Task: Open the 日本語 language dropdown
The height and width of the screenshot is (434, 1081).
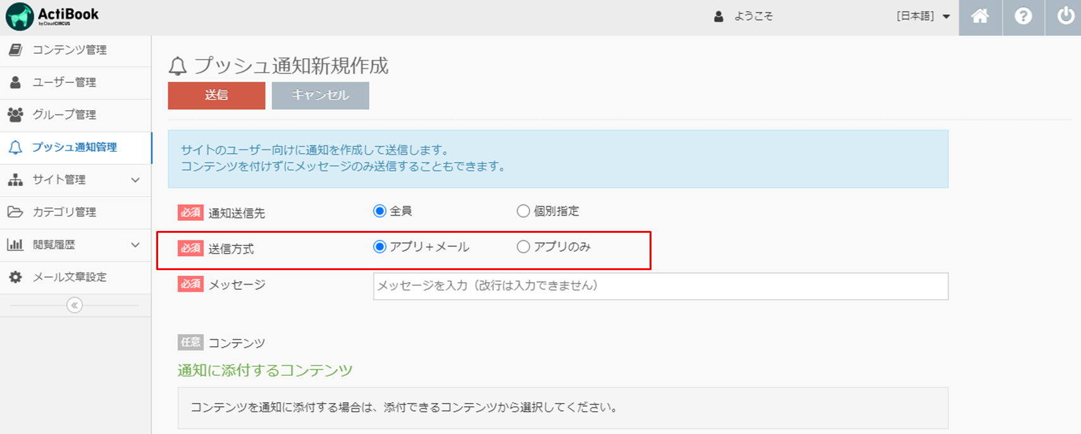Action: coord(923,16)
